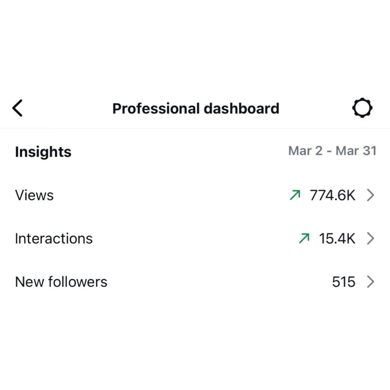Change the Mar 2 - Mar 31 date range
390x390 pixels.
(332, 151)
